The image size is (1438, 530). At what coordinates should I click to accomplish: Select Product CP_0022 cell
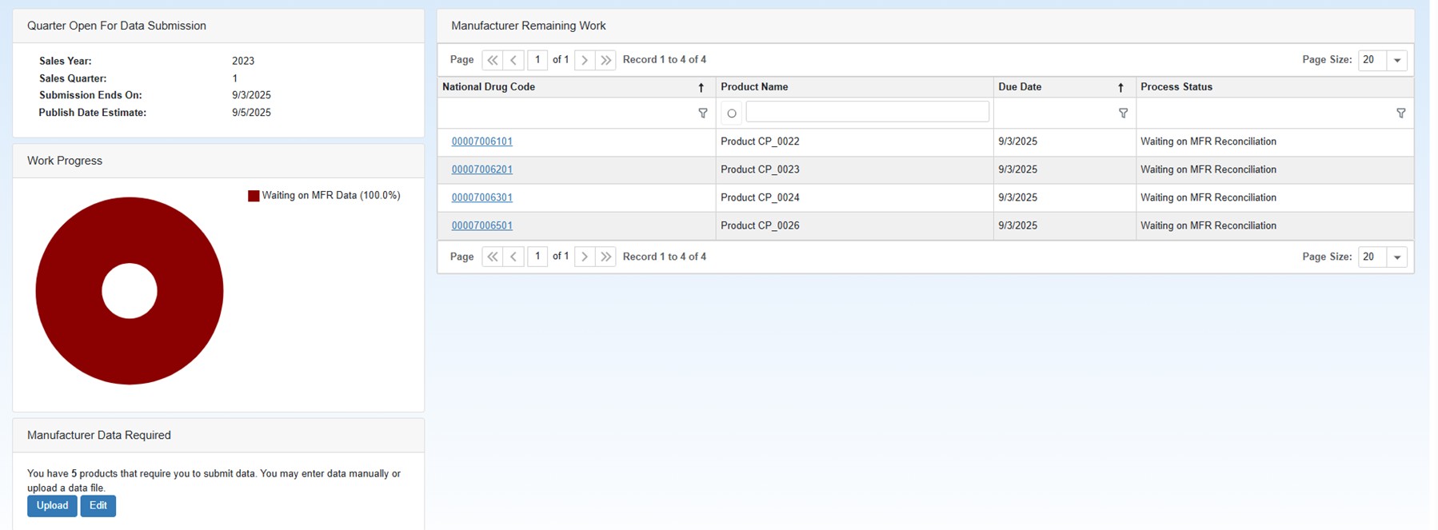pyautogui.click(x=854, y=141)
